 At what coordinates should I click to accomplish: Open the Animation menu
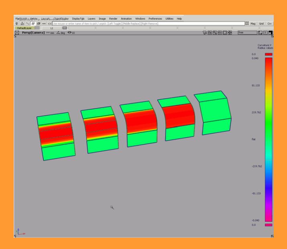coord(126,18)
